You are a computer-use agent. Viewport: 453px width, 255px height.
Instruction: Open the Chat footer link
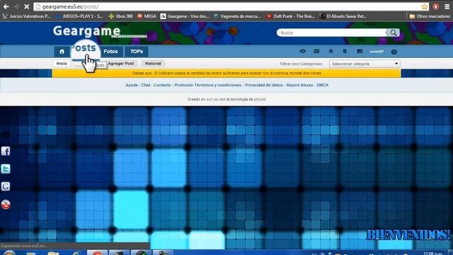146,85
